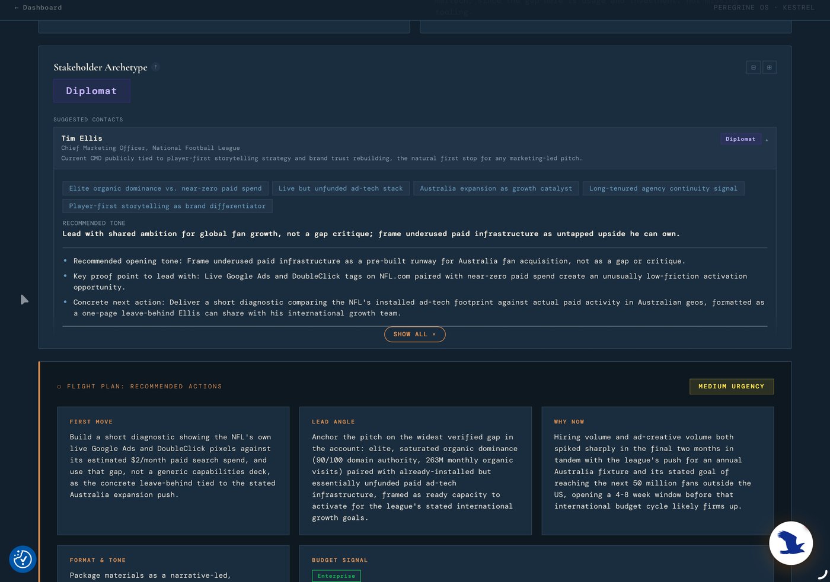Select the Format & Tone card heading
Screen dimensions: 830x582
98,560
